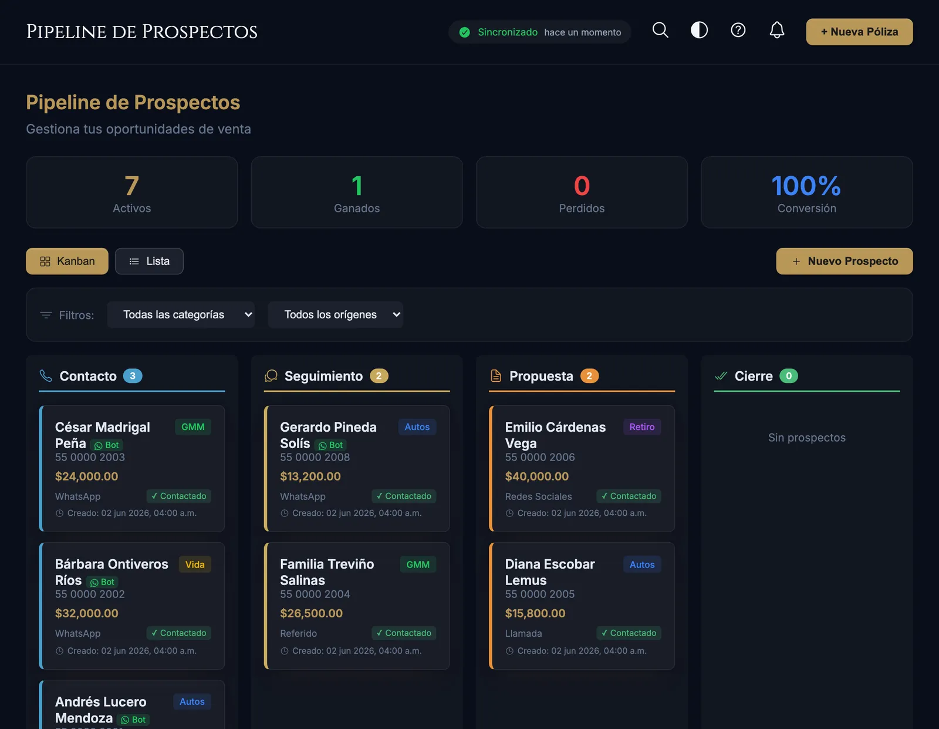Click Vida tag on Bárbara Ontiveros card

tap(195, 565)
